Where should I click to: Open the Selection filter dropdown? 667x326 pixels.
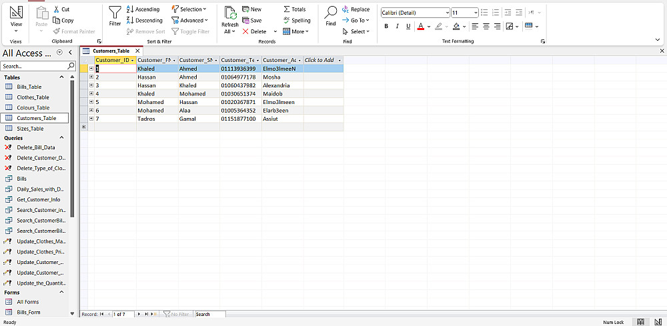click(x=189, y=9)
